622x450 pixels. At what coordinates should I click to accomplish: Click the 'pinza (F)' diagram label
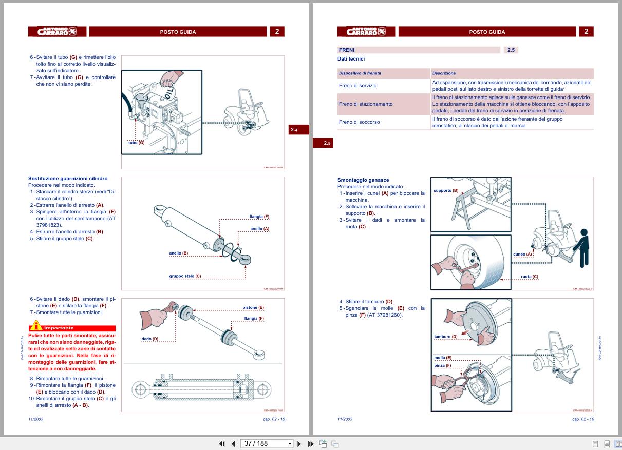pyautogui.click(x=443, y=365)
